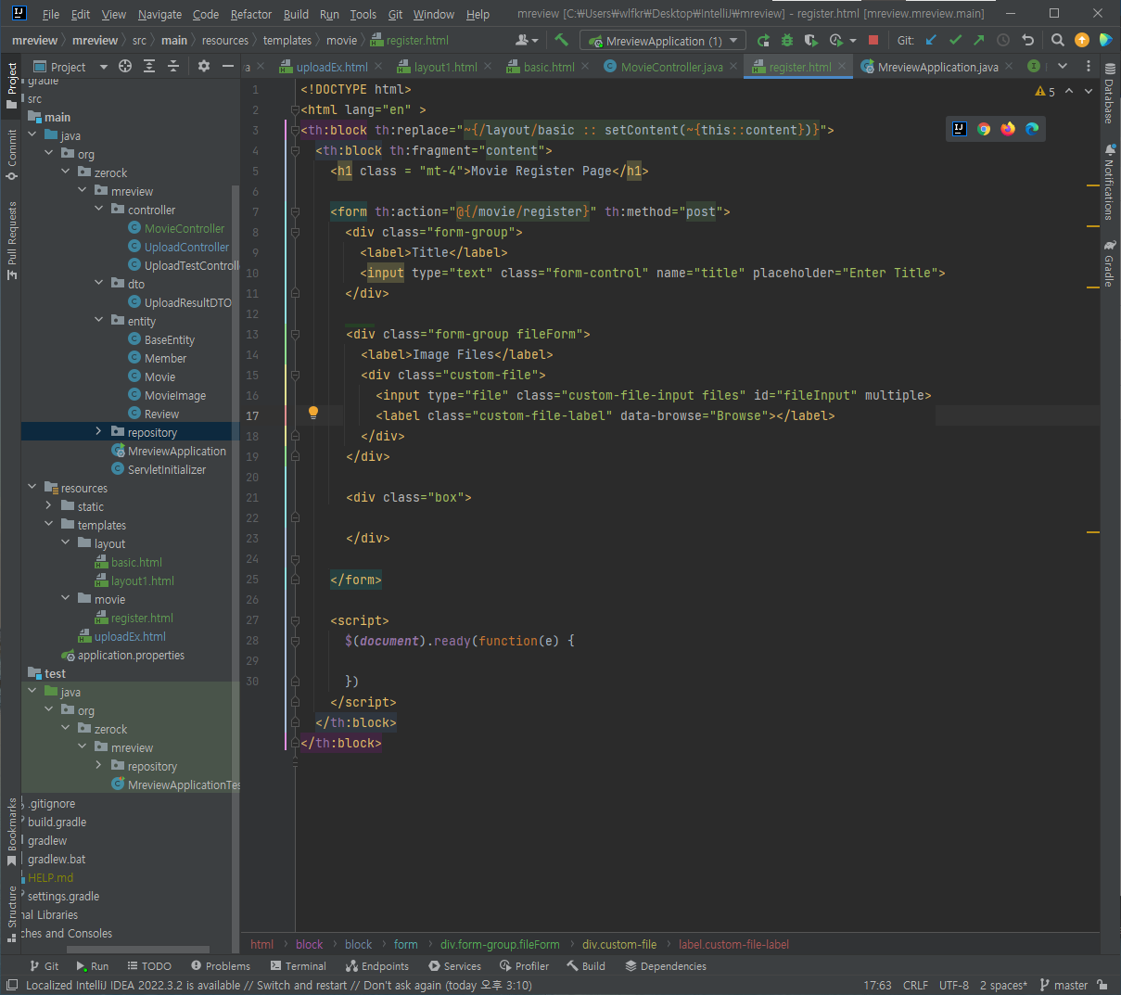Open the Database tool window
1121x995 pixels.
[1109, 94]
